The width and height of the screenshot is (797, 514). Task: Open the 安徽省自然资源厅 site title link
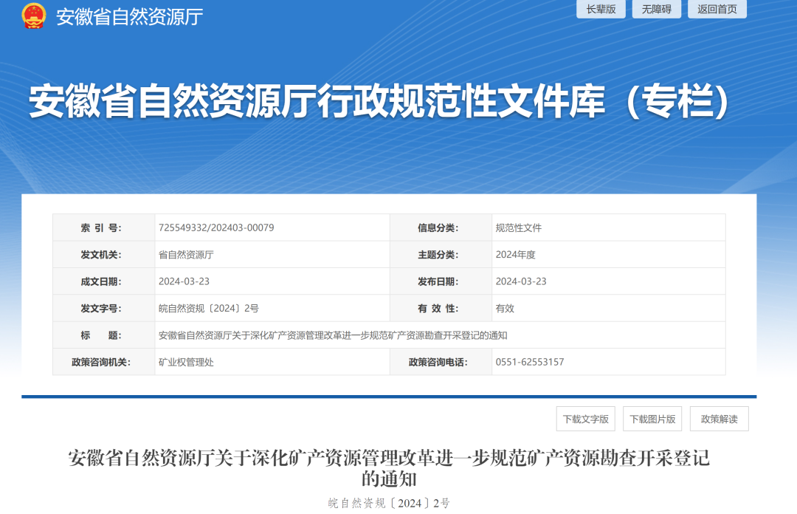click(x=130, y=17)
